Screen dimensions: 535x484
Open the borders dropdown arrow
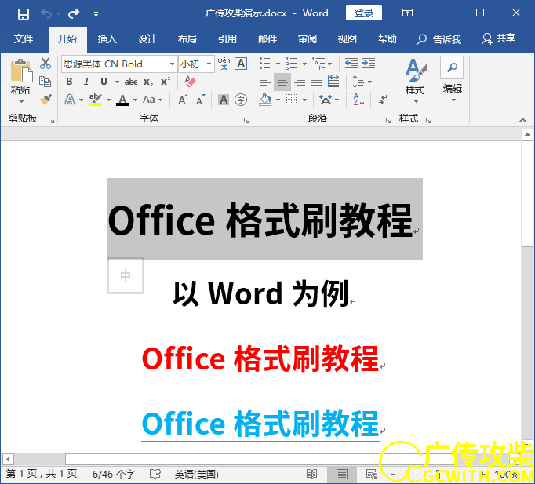tap(304, 100)
